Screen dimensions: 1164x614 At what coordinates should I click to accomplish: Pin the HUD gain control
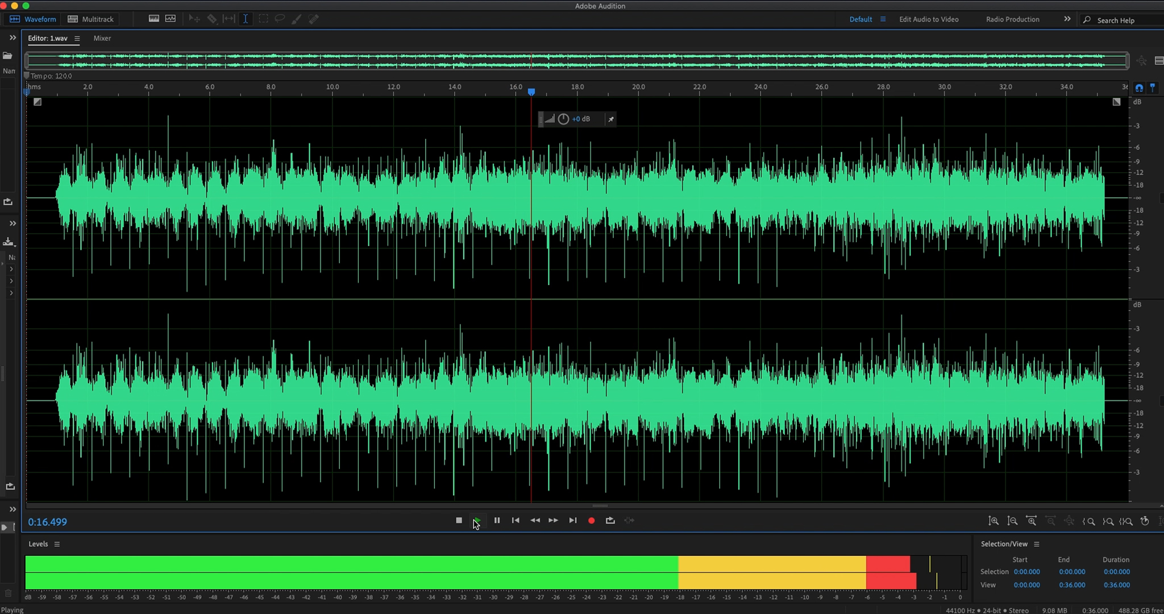click(610, 119)
